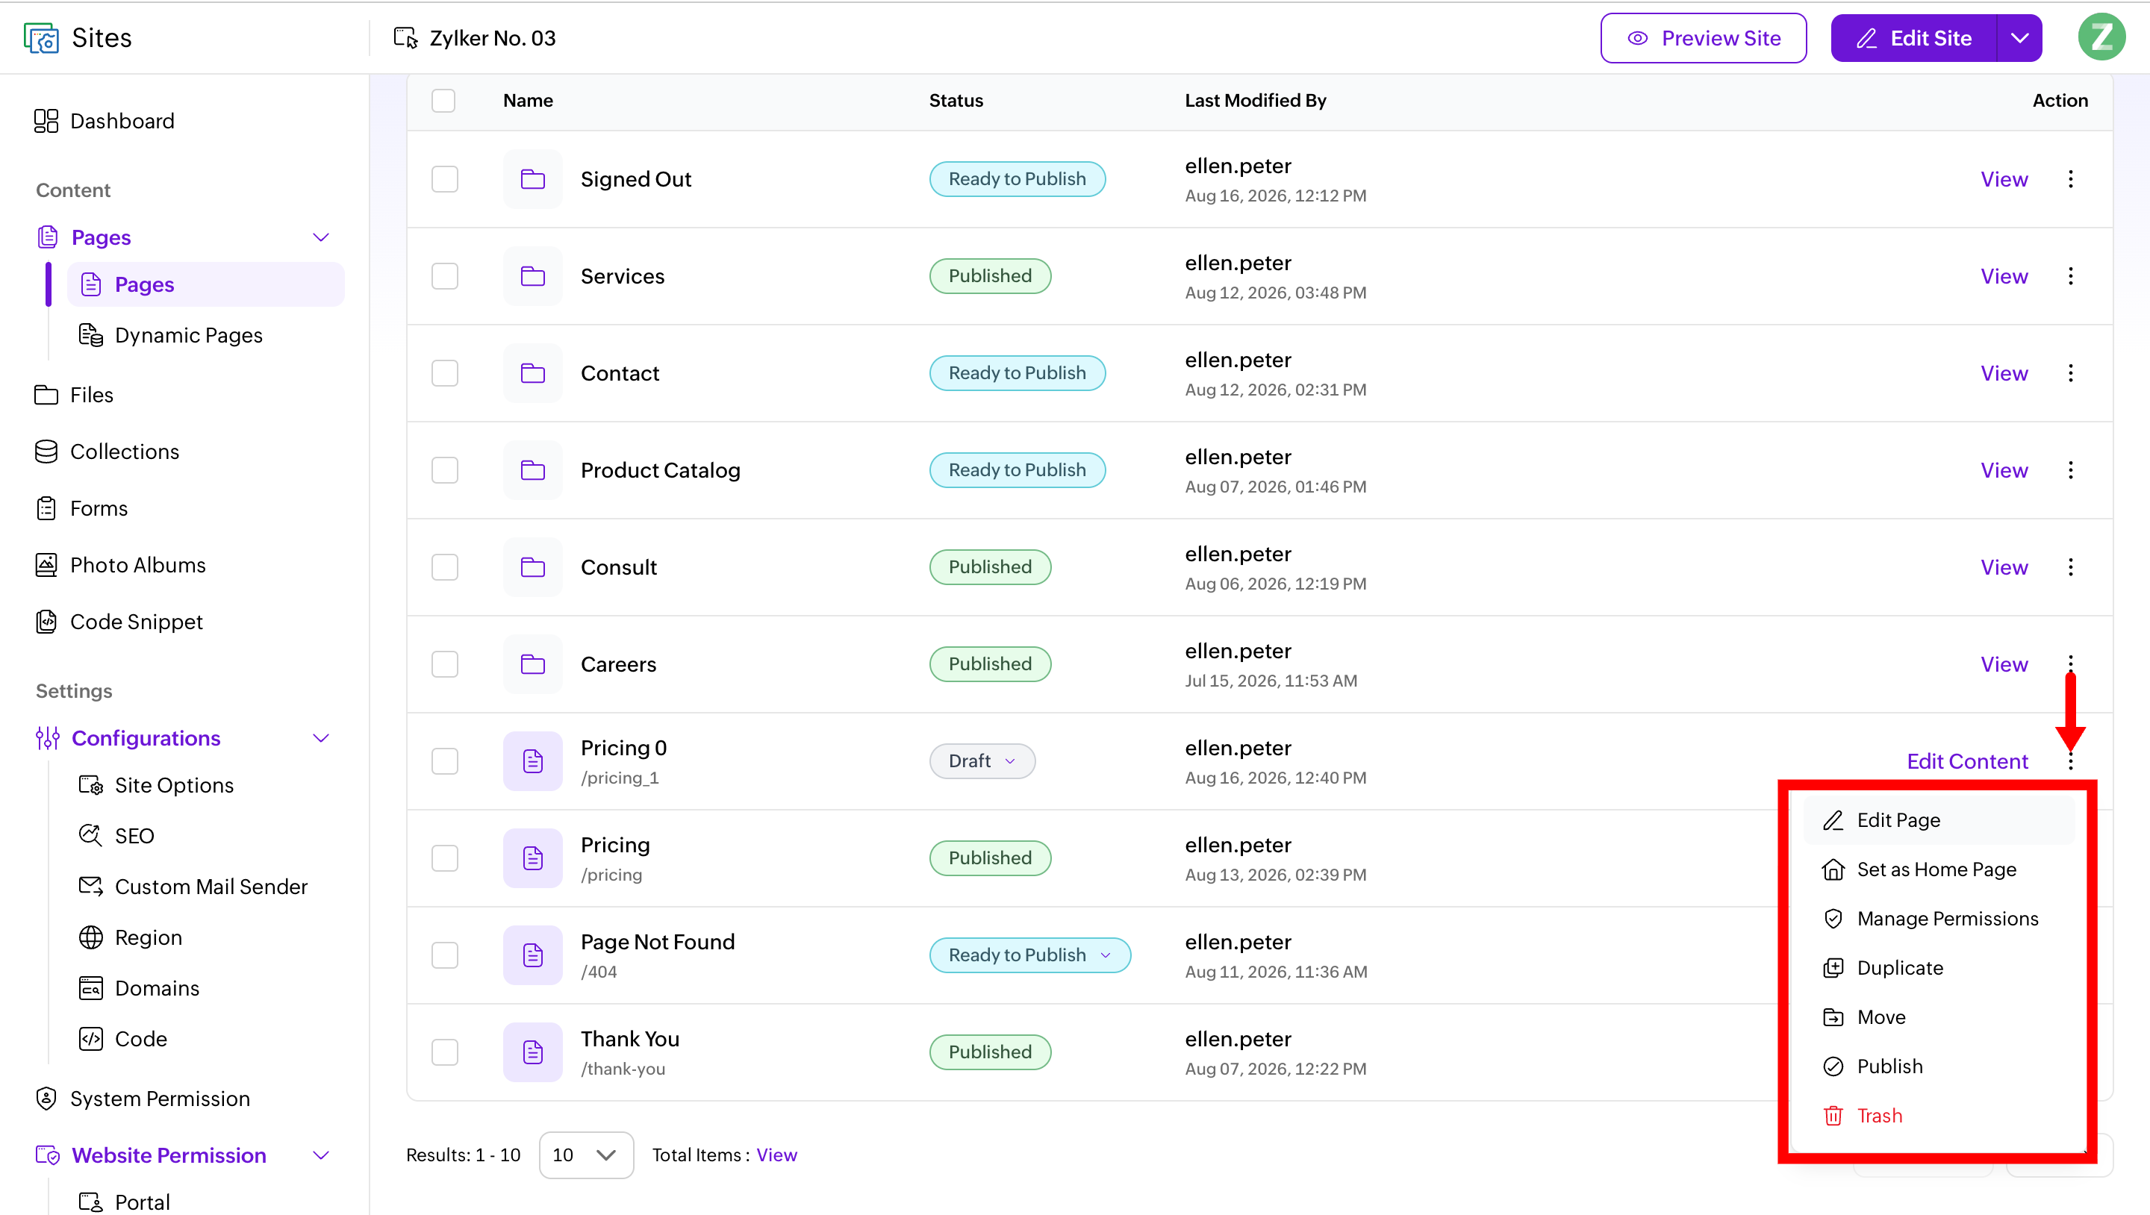
Task: Click Trash in the context menu
Action: (1939, 1116)
